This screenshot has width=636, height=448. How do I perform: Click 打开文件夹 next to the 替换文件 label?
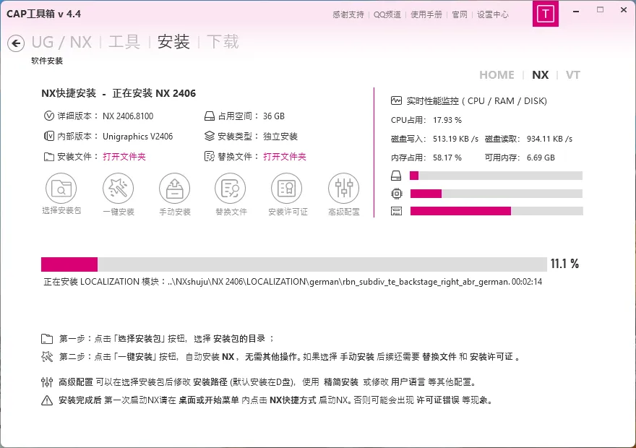[x=285, y=157]
